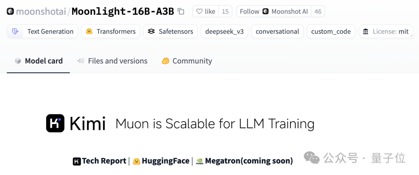Follow Moonshot AI organization

(x=274, y=12)
